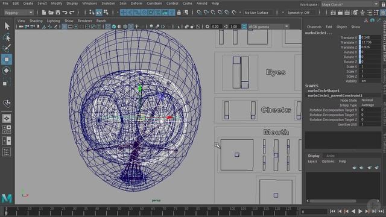Open viewport Shading menu
386x217 pixels.
[x=36, y=21]
